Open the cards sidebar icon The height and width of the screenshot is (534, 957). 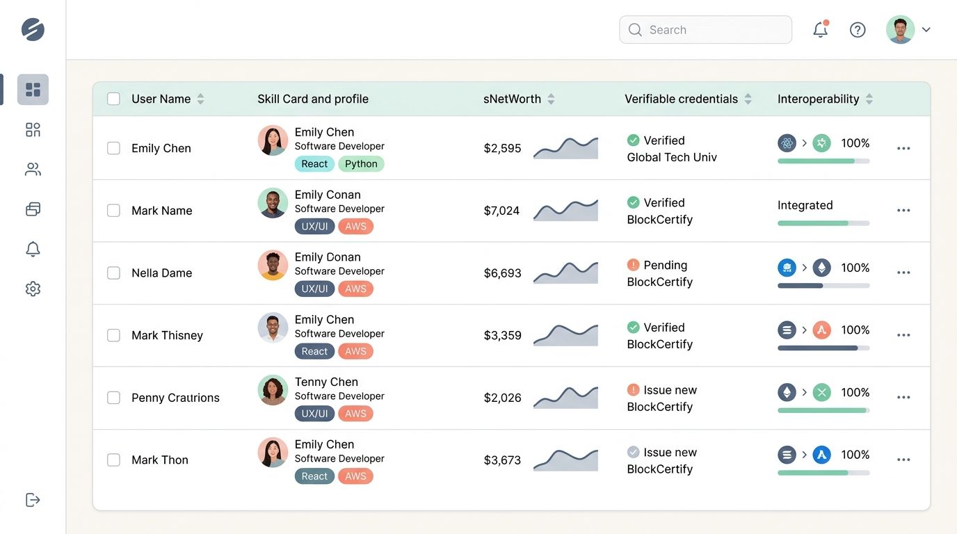coord(33,209)
